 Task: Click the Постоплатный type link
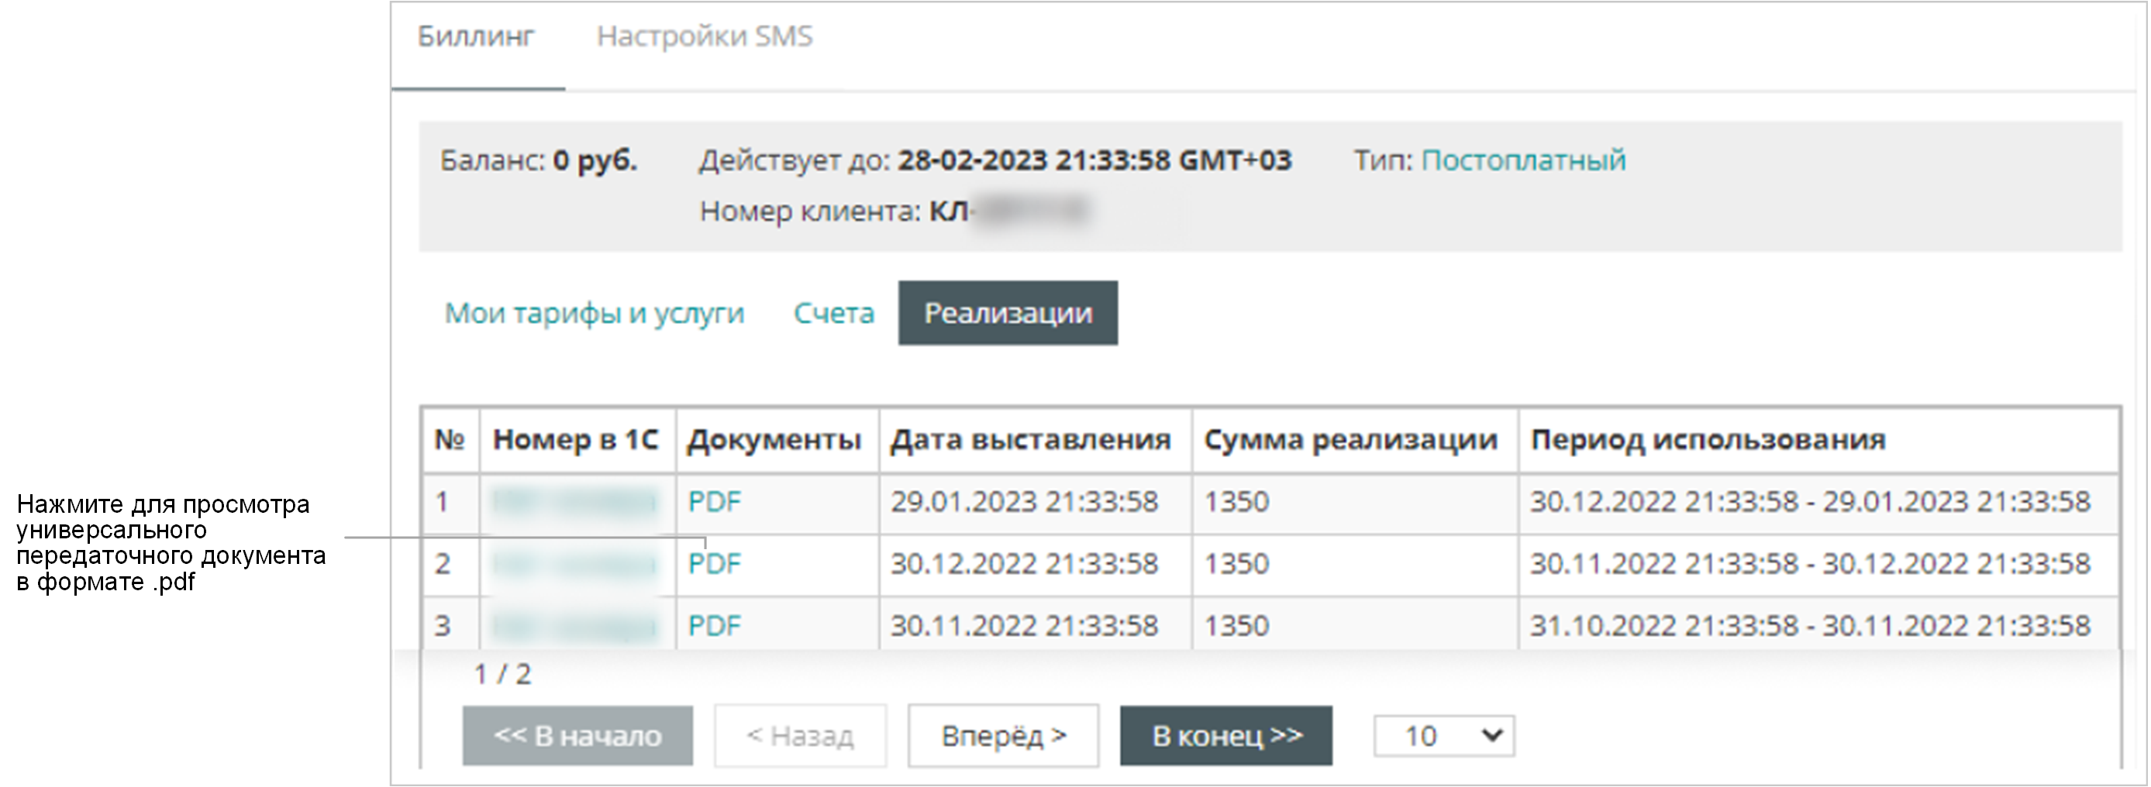click(x=1523, y=160)
